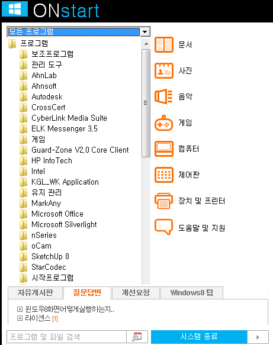Click the search magnifier icon button
273x345 pixels.
pos(137,337)
